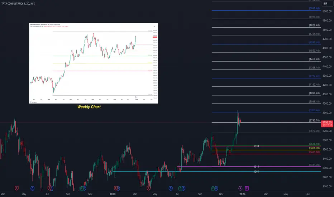Screen dimensions: 334x197
Task: Click the red current price tag 3795.55
Action: point(327,124)
